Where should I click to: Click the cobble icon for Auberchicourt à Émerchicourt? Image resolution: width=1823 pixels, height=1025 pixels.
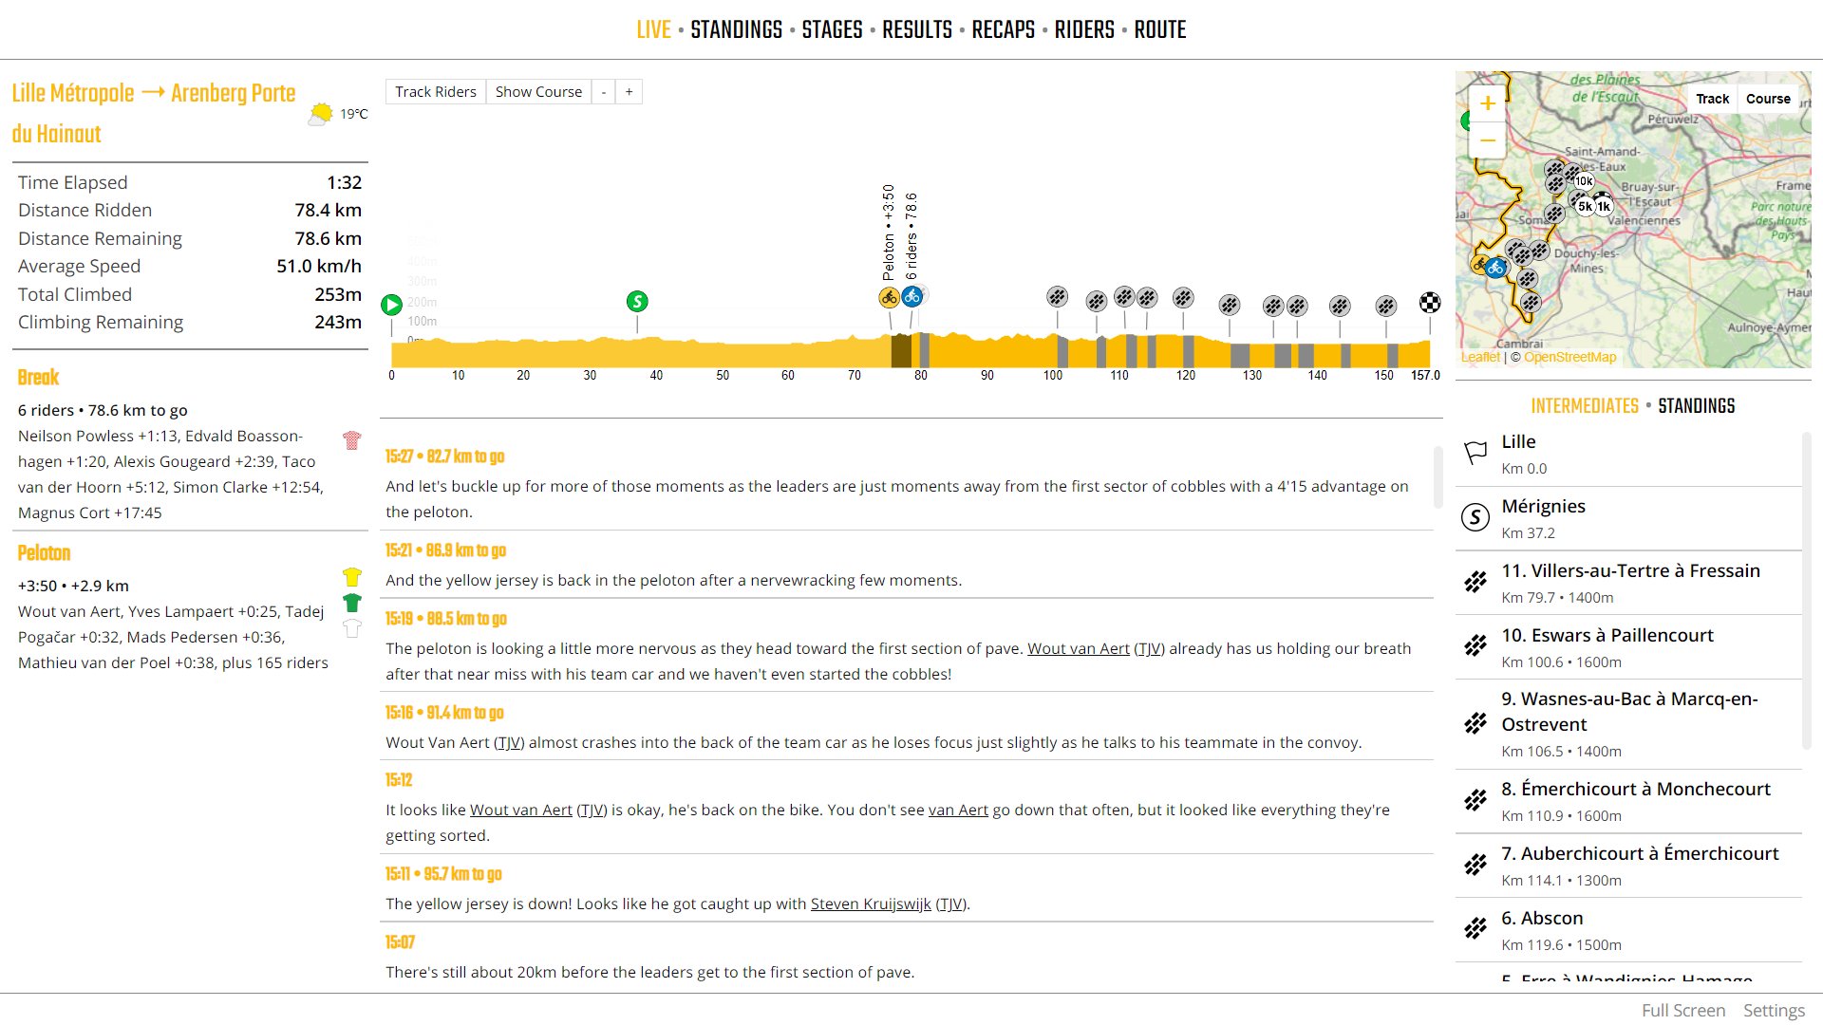tap(1475, 865)
